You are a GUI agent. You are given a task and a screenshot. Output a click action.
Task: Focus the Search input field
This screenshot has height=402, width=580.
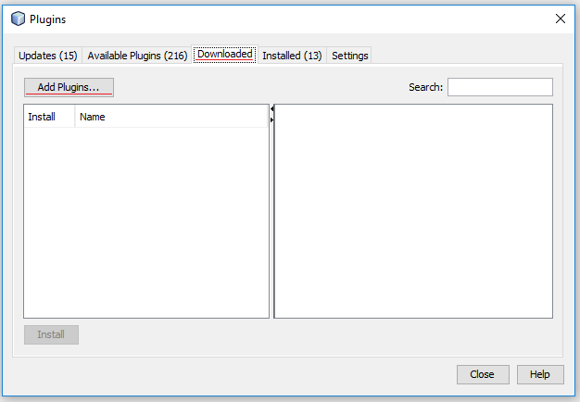(500, 87)
